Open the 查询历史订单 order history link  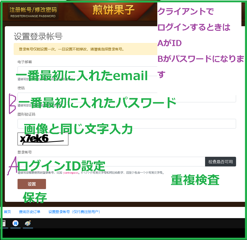point(30,212)
